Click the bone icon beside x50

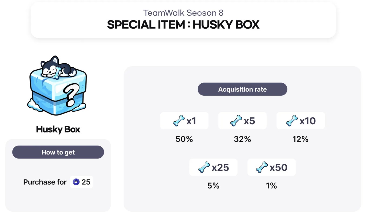coord(262,167)
